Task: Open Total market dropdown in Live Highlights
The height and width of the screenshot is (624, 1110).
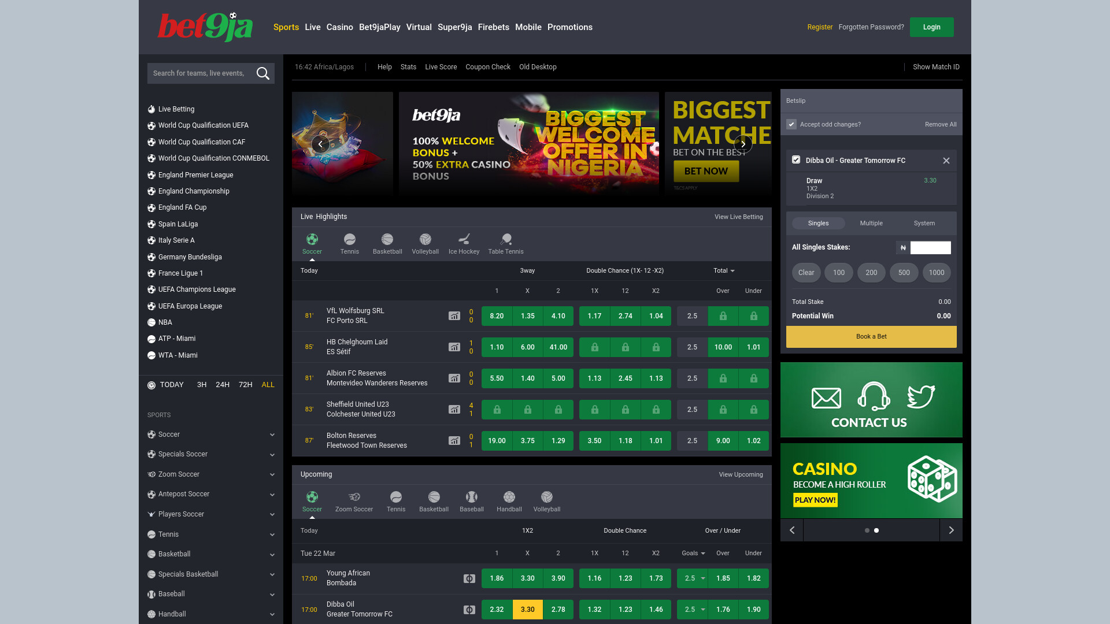Action: (x=724, y=270)
